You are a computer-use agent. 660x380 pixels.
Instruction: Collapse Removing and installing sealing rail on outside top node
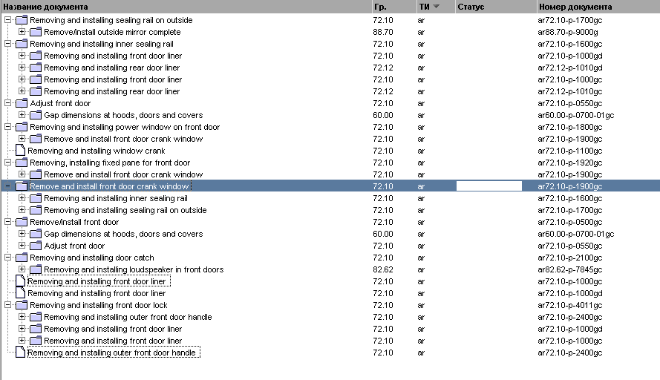point(7,20)
